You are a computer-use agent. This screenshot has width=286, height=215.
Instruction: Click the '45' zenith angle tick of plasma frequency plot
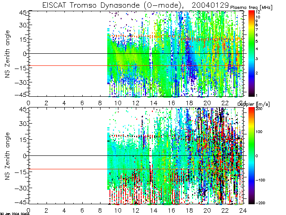[23, 13]
